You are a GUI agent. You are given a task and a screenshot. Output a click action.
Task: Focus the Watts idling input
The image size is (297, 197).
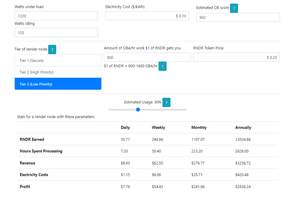click(x=56, y=33)
